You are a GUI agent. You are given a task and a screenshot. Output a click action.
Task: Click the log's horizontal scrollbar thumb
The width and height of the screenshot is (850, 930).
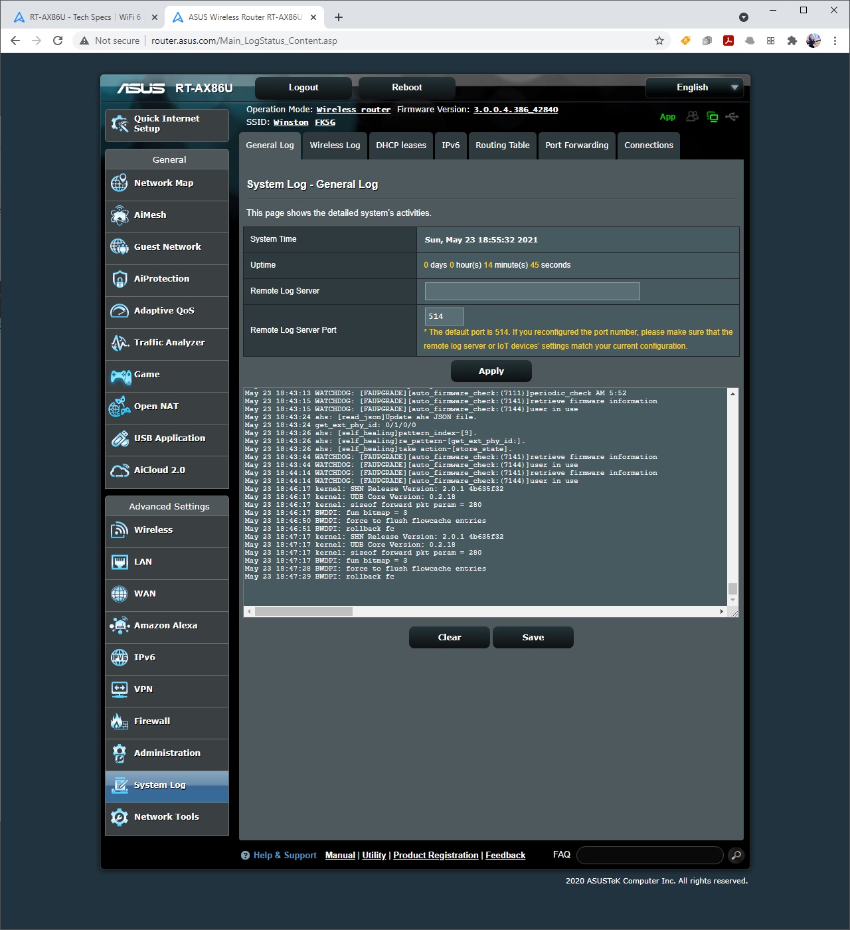303,611
